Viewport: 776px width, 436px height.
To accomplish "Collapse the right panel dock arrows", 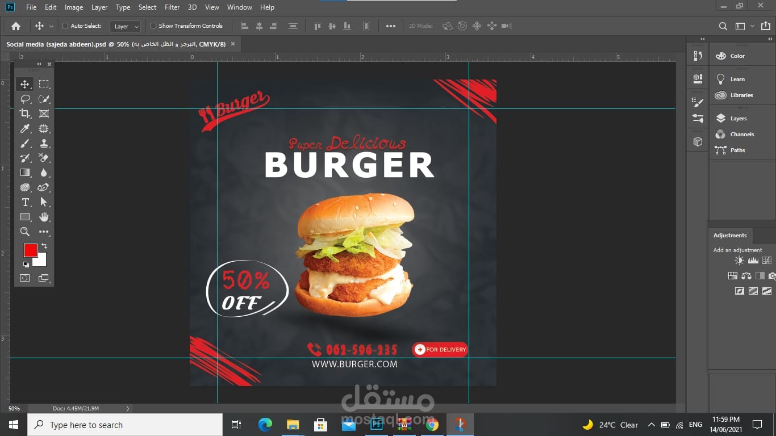I will [x=769, y=39].
